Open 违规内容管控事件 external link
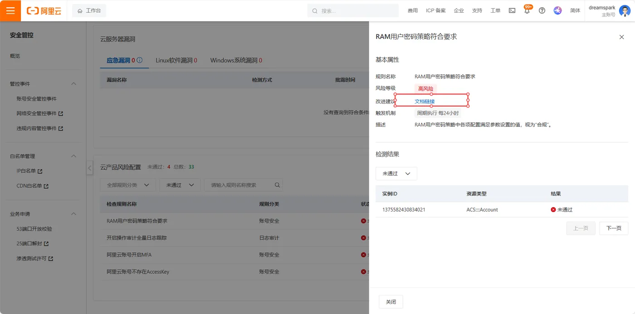The height and width of the screenshot is (314, 635). [x=40, y=129]
